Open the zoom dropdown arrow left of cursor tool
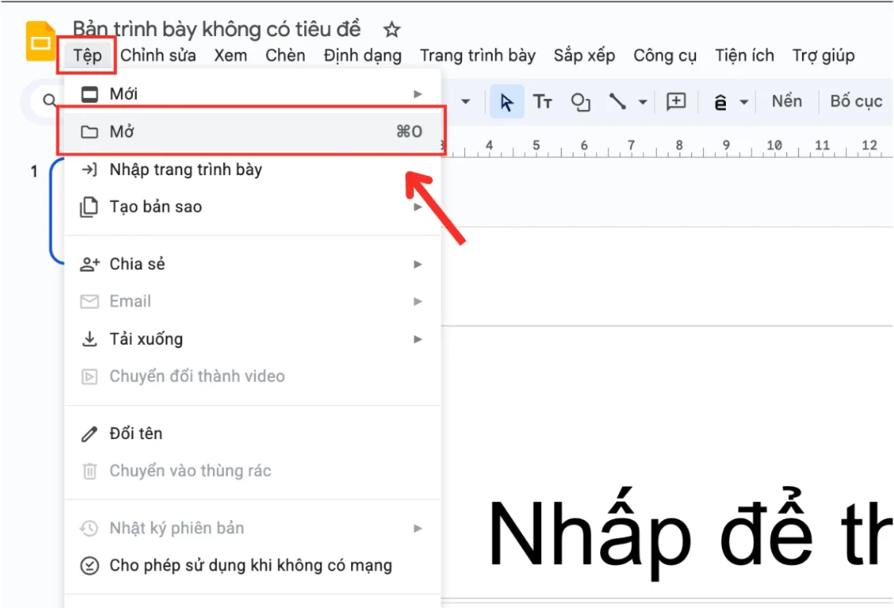This screenshot has width=894, height=608. [x=465, y=102]
